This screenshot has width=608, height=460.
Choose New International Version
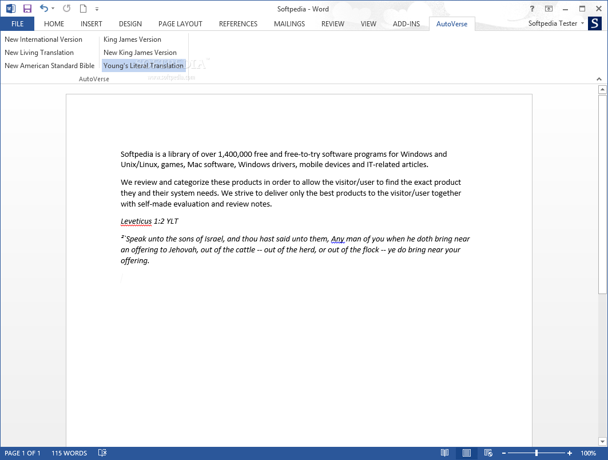click(x=43, y=39)
